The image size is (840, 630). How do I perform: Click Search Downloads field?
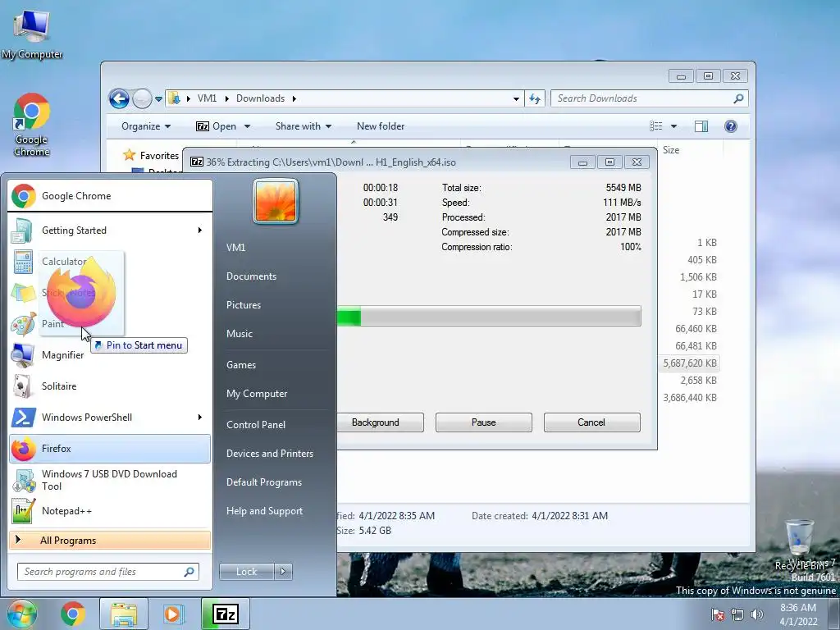(650, 98)
